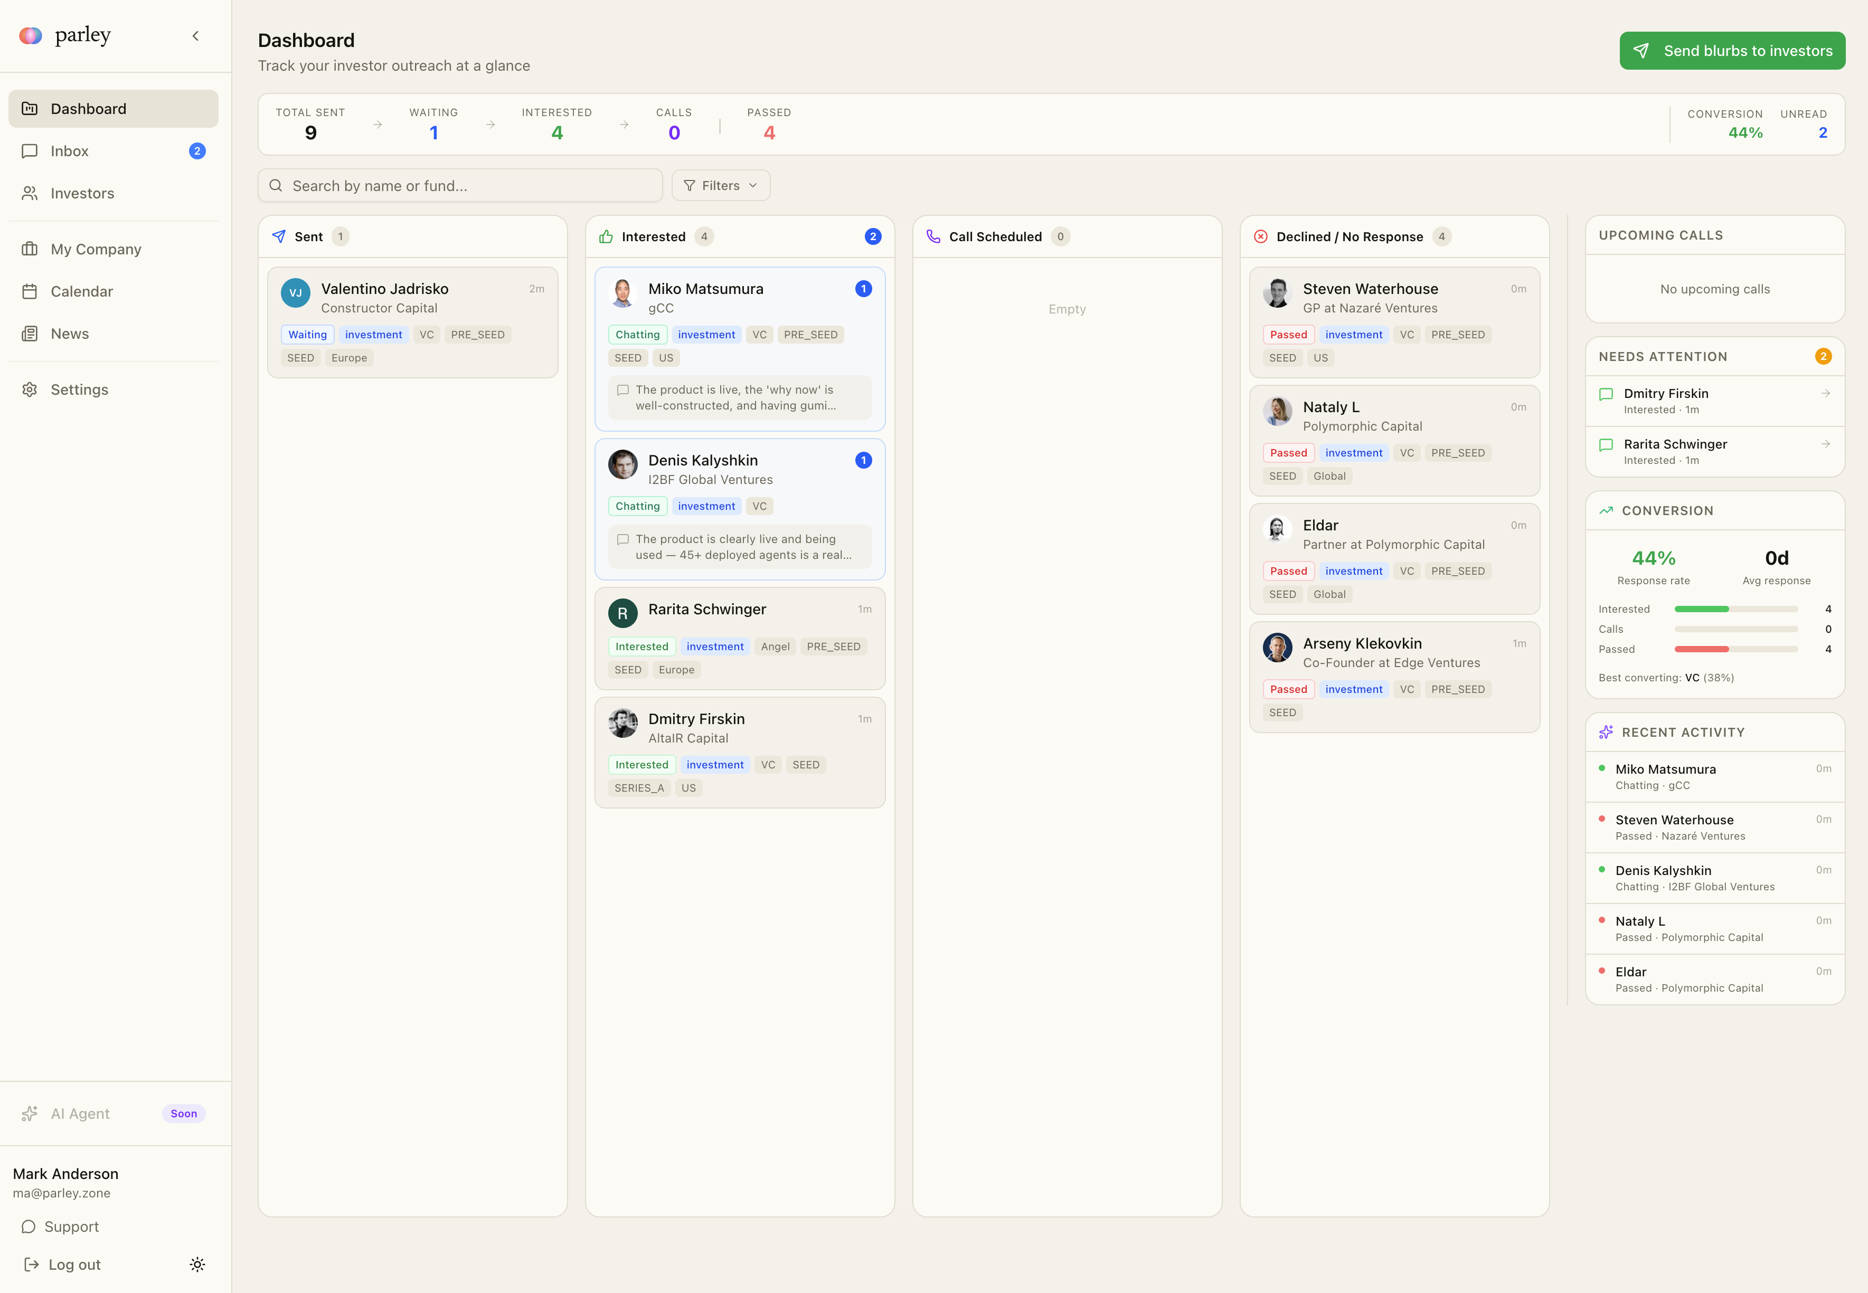Open Nataly L in Recent Activity
Image resolution: width=1868 pixels, height=1293 pixels.
tap(1715, 928)
